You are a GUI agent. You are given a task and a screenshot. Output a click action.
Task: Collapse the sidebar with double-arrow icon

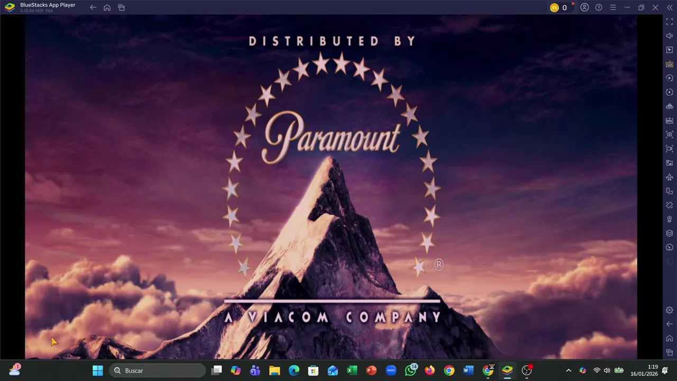click(669, 7)
